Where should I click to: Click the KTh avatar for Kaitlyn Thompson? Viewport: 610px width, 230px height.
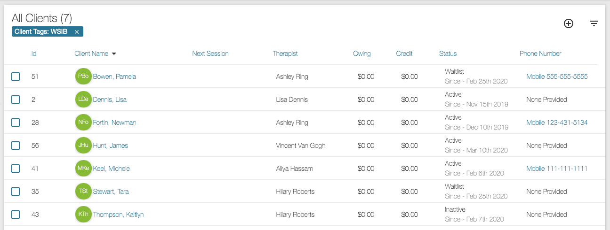click(x=83, y=215)
